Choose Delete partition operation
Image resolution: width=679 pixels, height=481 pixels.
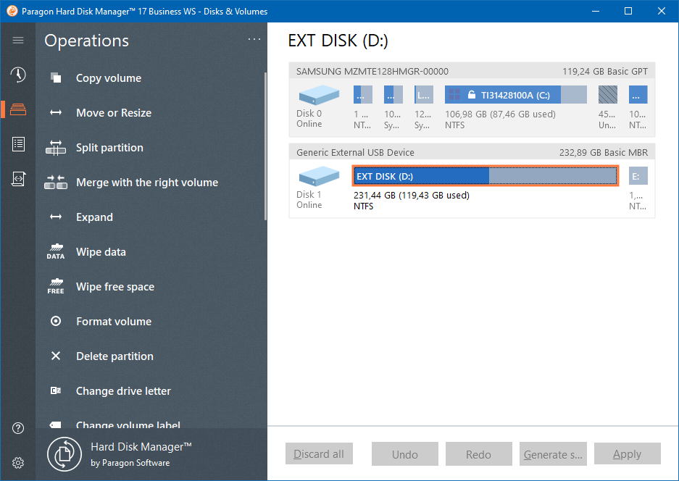pyautogui.click(x=114, y=356)
